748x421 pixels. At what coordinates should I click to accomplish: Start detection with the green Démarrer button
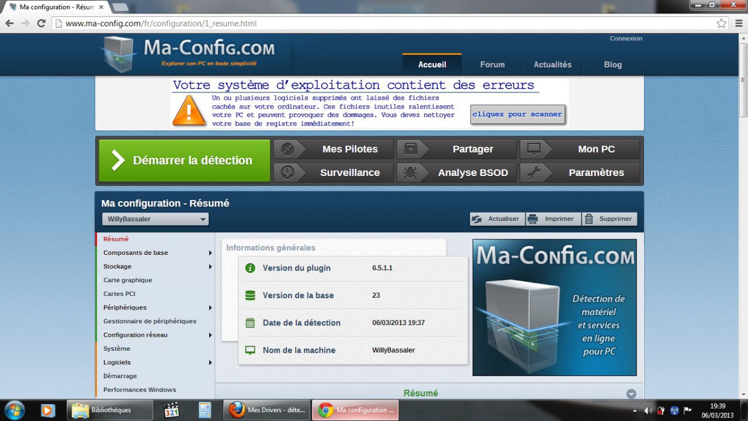184,160
